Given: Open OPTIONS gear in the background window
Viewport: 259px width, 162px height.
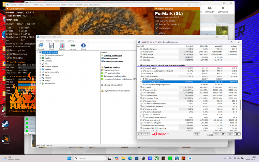Looking at the screenshot, I should click(x=223, y=10).
